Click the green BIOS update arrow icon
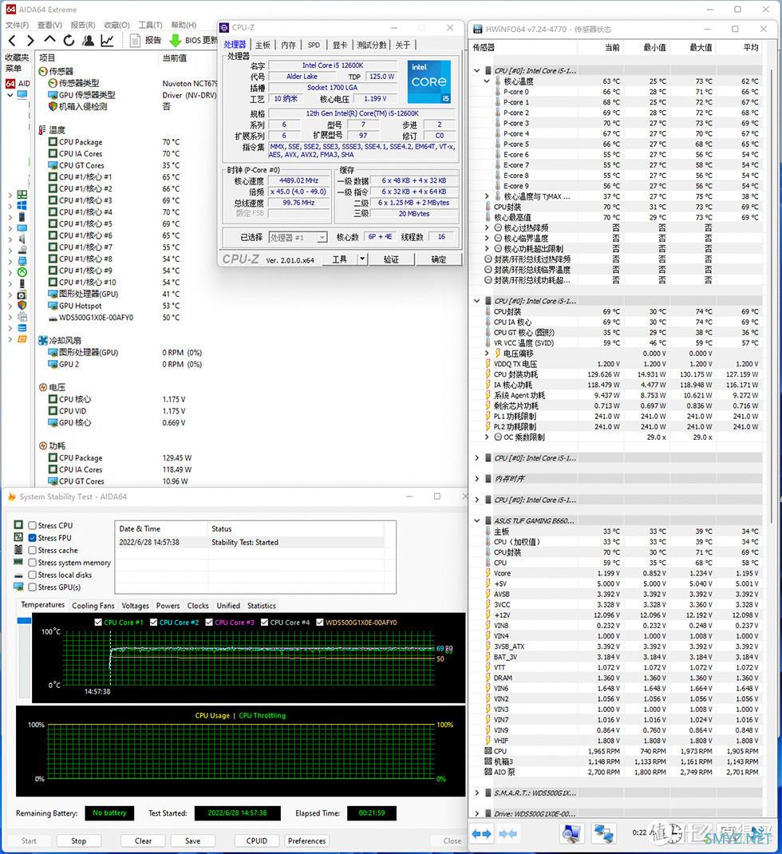Screen dimensions: 782x854 pyautogui.click(x=176, y=40)
